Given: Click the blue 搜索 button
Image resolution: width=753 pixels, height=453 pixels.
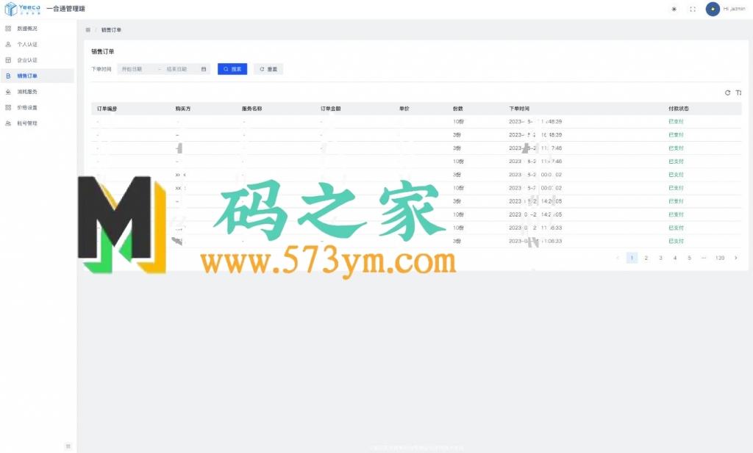Looking at the screenshot, I should point(232,69).
